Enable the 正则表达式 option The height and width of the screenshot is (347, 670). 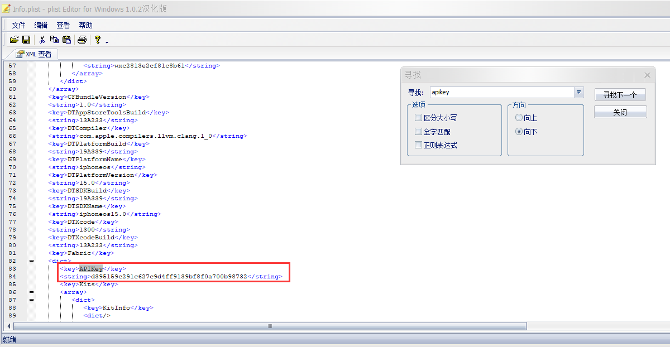tap(419, 144)
